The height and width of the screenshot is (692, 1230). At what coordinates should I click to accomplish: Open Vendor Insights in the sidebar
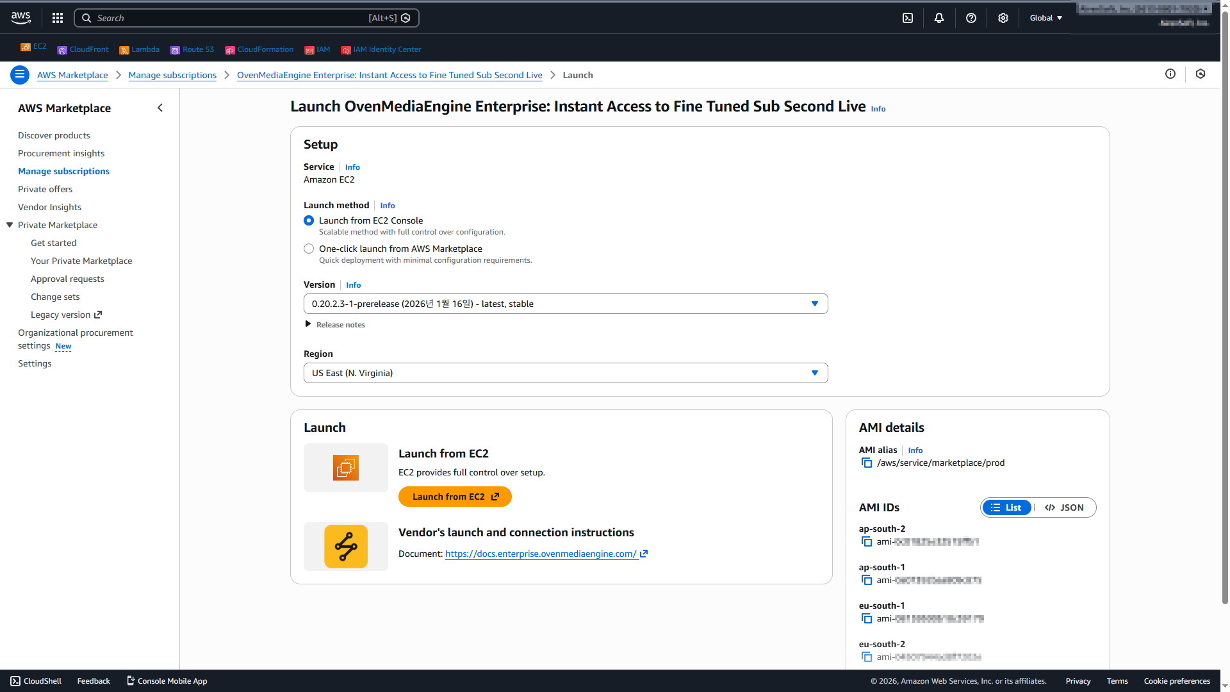tap(49, 207)
